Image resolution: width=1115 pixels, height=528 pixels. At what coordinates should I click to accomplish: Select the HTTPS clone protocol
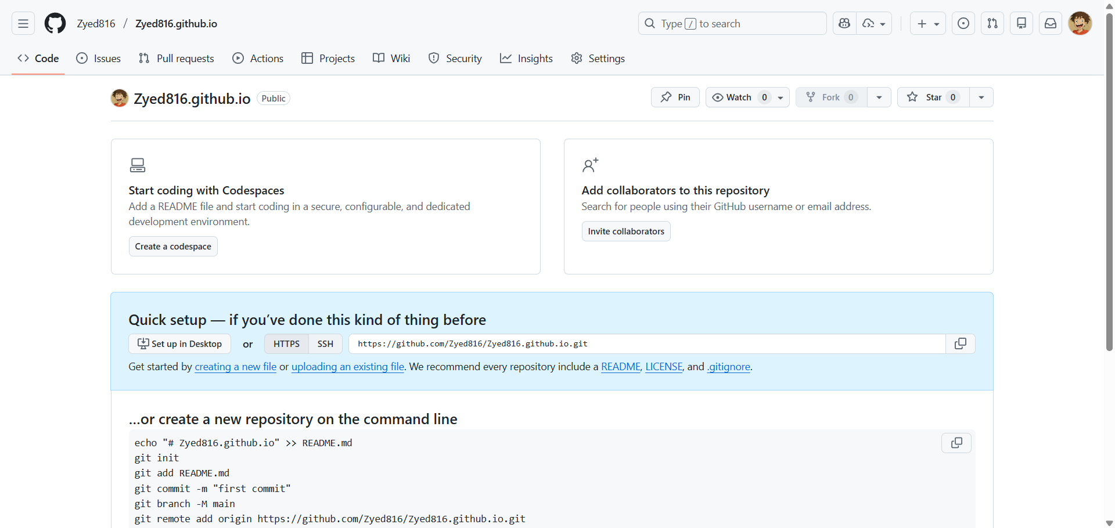point(286,344)
